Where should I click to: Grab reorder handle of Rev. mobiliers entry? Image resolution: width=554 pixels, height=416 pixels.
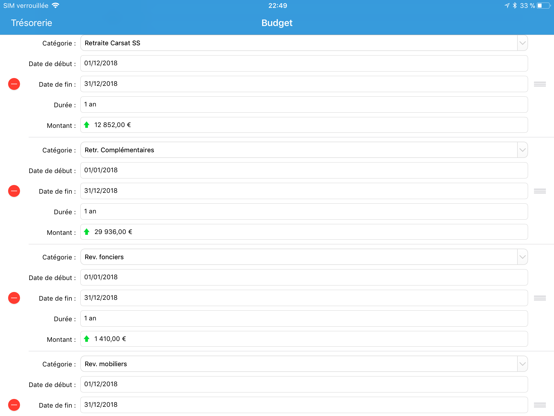540,405
